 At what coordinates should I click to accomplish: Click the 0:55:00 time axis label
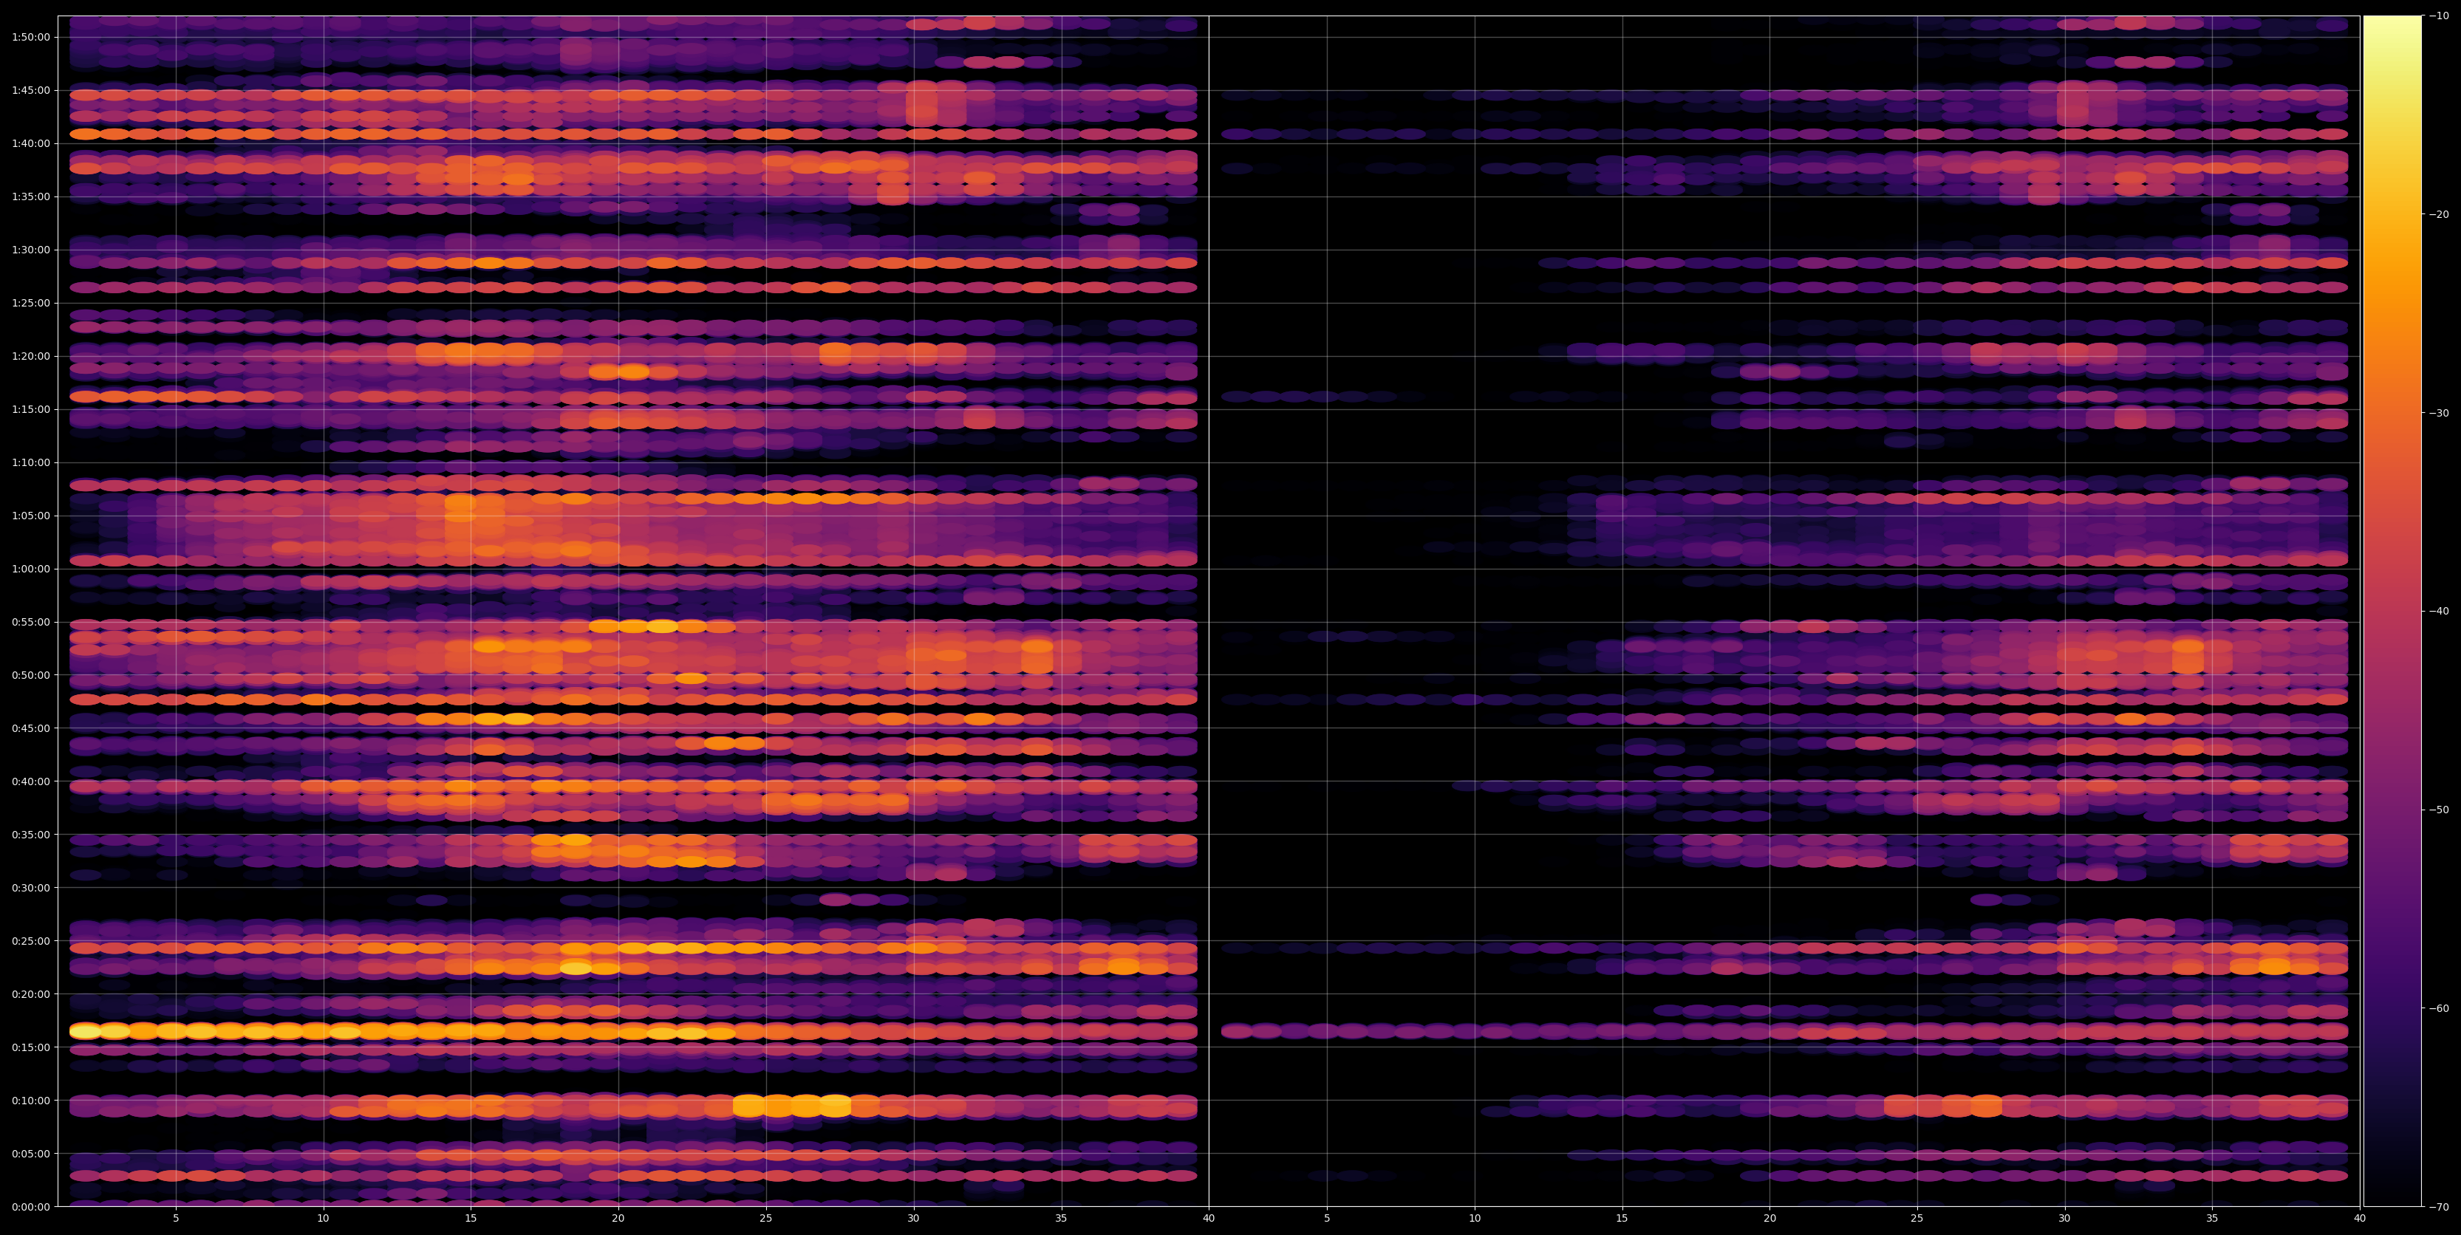click(x=30, y=622)
